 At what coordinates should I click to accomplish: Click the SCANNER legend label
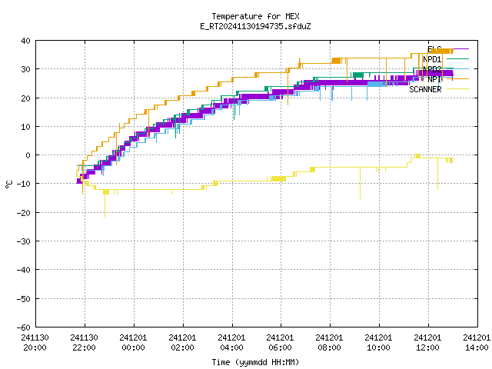point(425,89)
